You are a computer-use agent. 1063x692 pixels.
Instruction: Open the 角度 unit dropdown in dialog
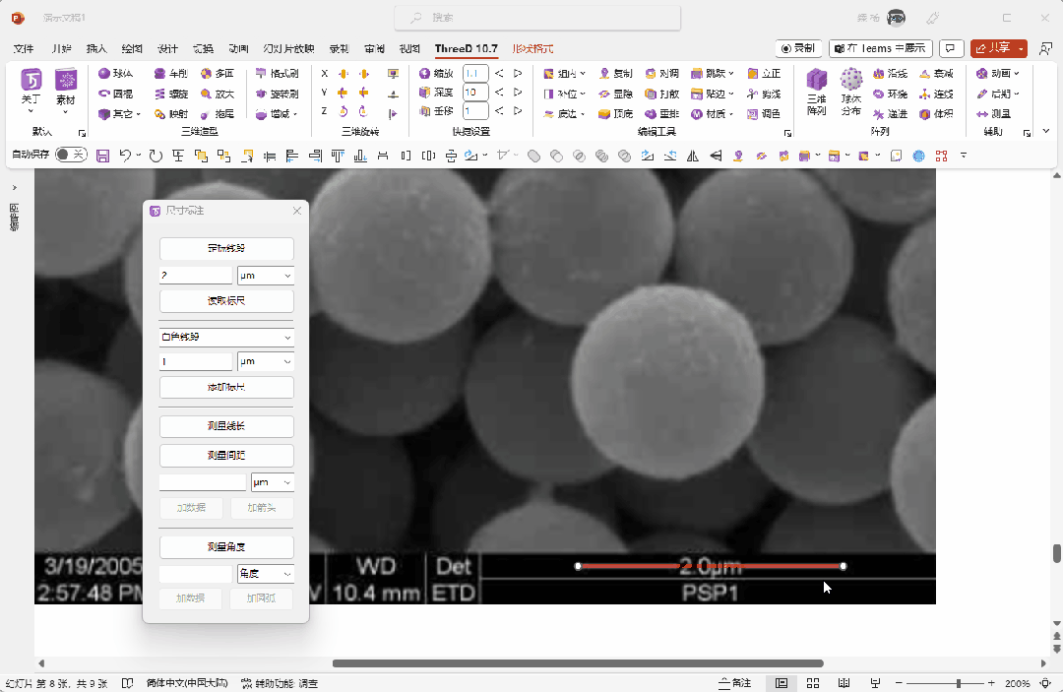266,574
